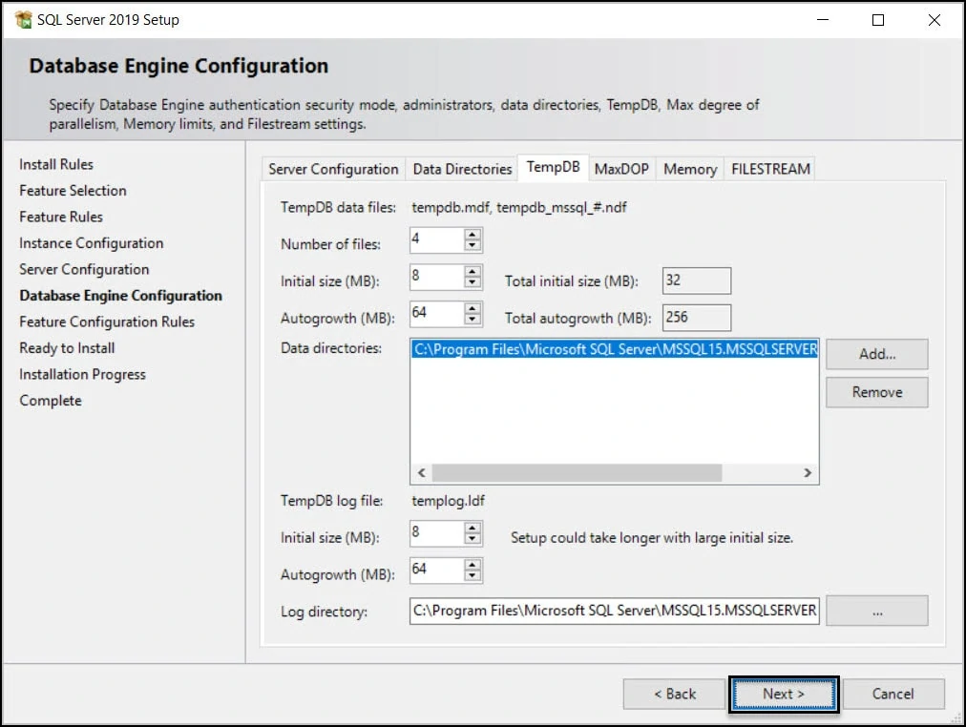Click Server Configuration step in sidebar
Screen dimensions: 966x727
click(84, 270)
